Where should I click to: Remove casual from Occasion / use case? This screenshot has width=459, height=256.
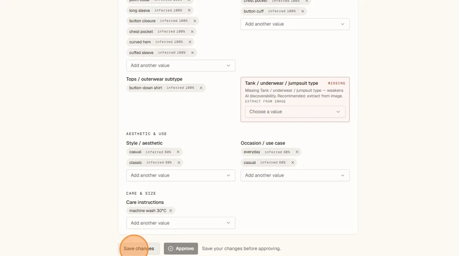tap(293, 162)
